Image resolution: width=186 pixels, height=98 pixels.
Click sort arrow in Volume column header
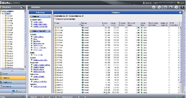(80, 24)
